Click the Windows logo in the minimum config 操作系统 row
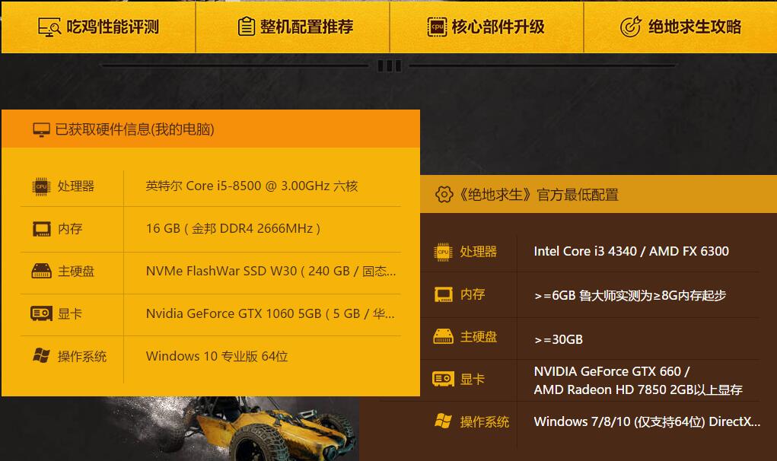The image size is (777, 461). (x=443, y=421)
